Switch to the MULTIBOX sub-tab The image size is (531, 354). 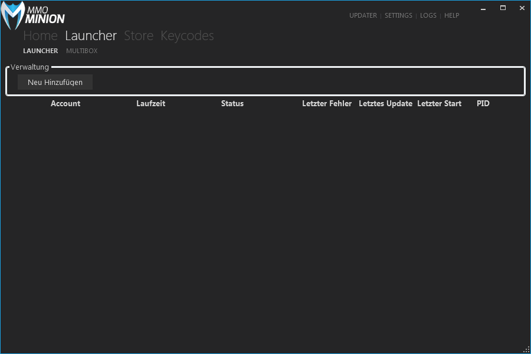point(81,51)
